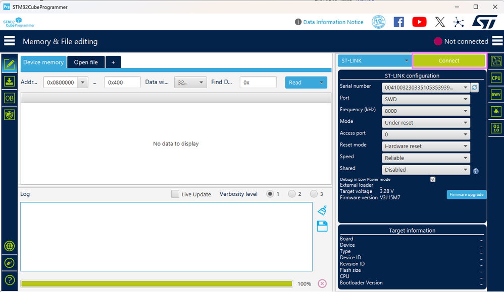The width and height of the screenshot is (504, 292).
Task: Open the Access port dropdown
Action: (x=426, y=134)
